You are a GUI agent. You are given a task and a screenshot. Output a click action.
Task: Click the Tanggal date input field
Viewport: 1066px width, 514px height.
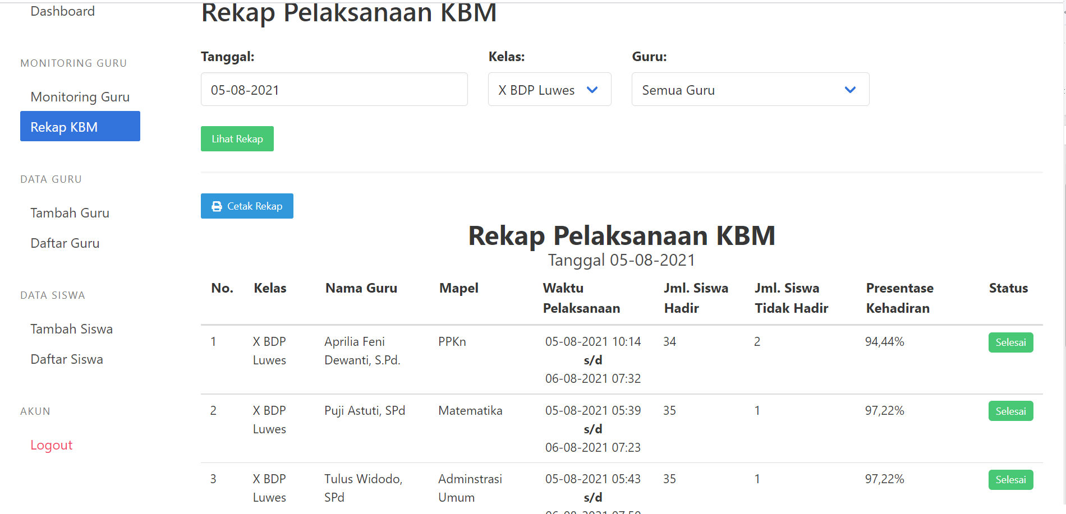(334, 90)
